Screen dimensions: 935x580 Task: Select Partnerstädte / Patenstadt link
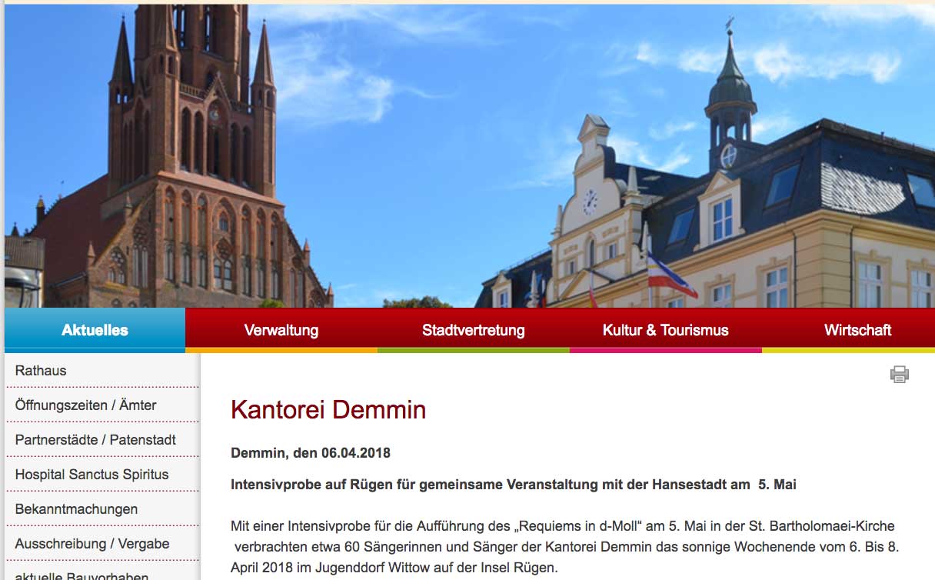102,440
